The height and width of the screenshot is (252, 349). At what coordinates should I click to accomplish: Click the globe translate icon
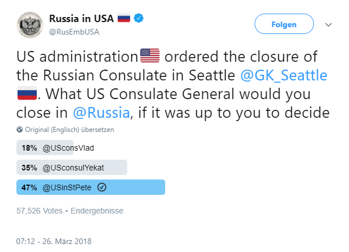19,130
